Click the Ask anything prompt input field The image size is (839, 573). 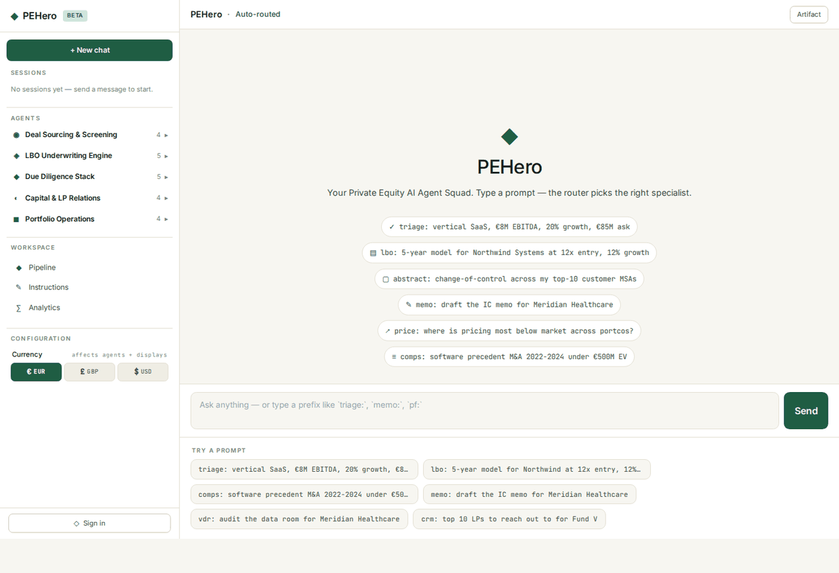tap(484, 411)
